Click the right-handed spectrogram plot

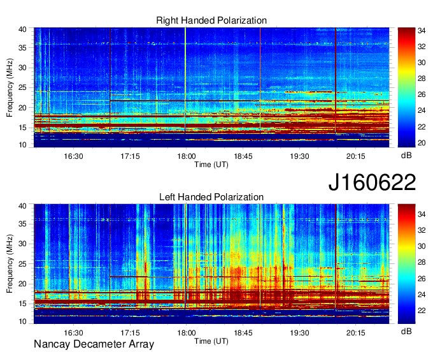211,87
